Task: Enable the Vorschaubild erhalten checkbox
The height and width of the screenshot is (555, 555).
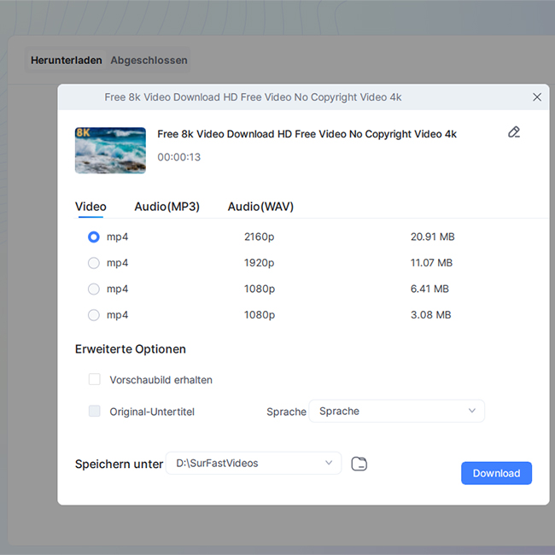Action: pos(95,379)
